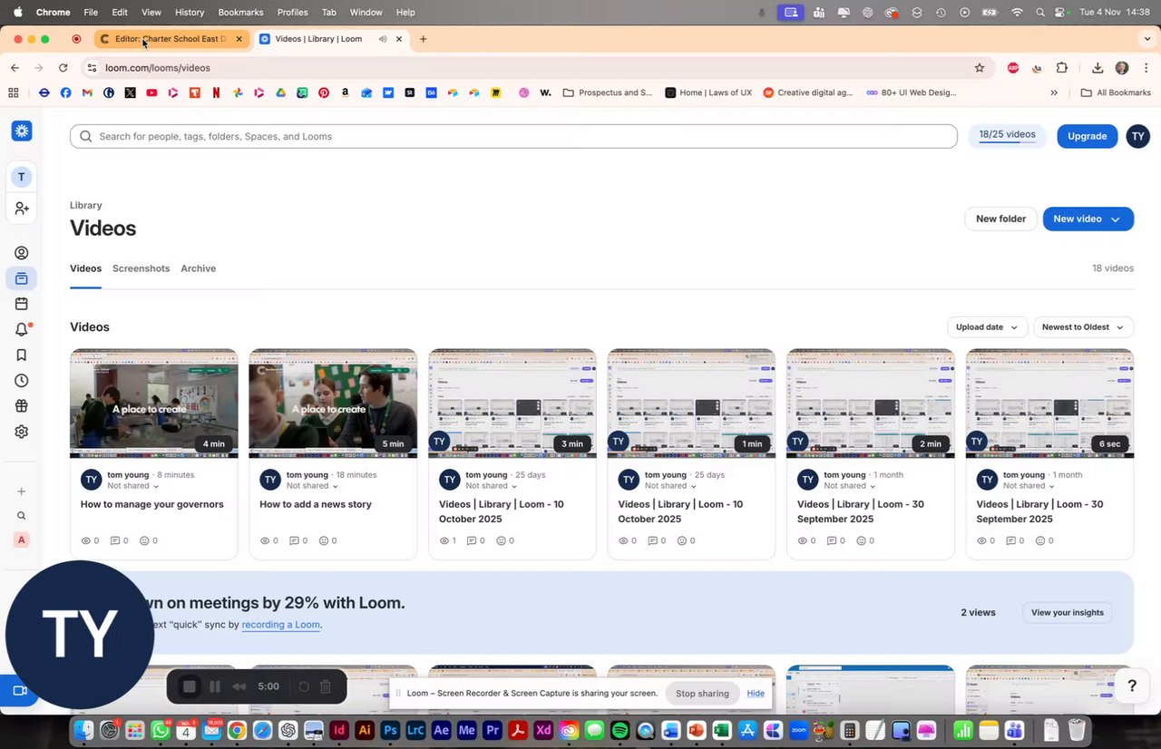Open the Newest to Oldest dropdown
The width and height of the screenshot is (1161, 749).
coord(1083,327)
